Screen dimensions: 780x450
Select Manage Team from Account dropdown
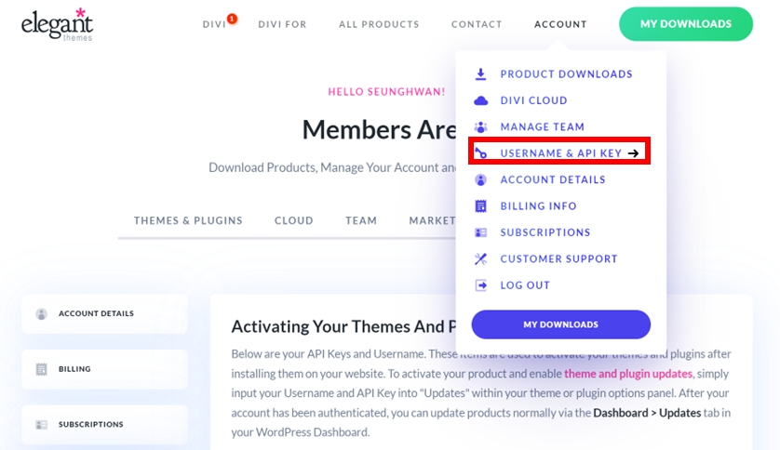tap(543, 126)
